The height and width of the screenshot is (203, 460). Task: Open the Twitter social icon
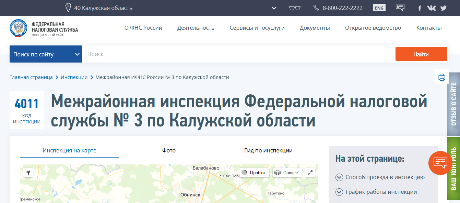pos(444,8)
